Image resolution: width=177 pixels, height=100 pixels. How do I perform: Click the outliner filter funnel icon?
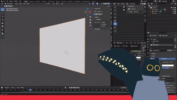point(172,4)
